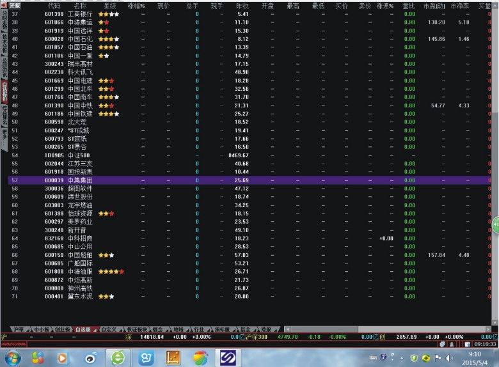499x367 pixels.
Task: Click the red exit arrow icon beside 涨幅 button
Action: click(x=4, y=5)
